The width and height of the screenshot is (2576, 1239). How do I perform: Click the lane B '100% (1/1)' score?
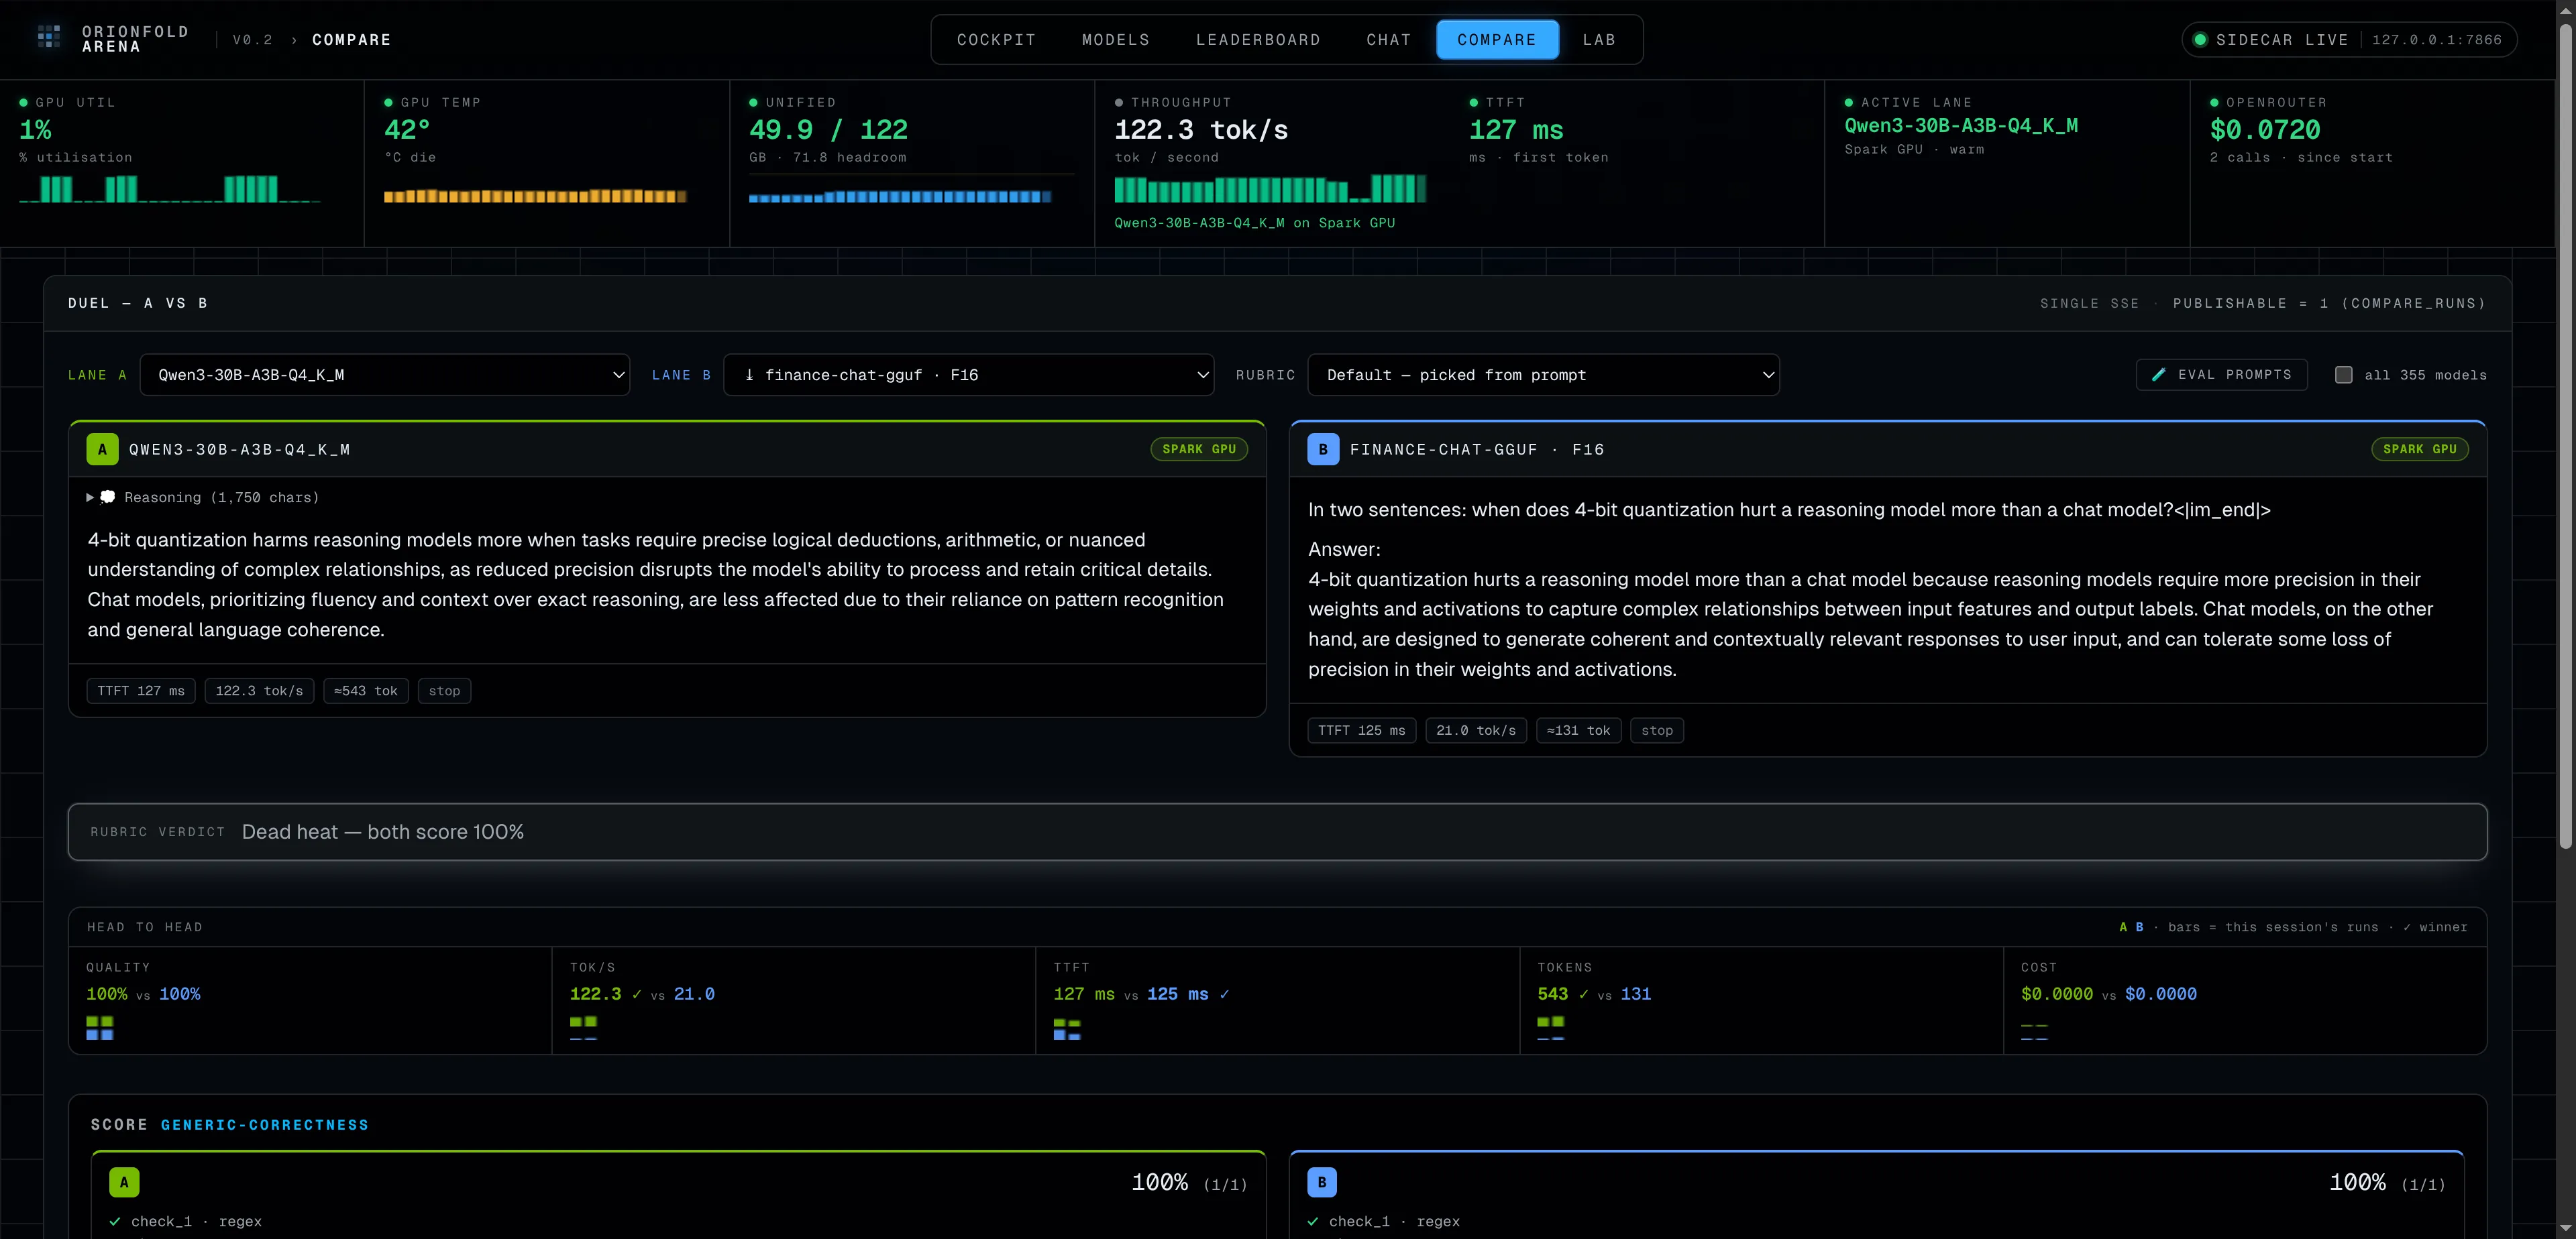coord(2387,1183)
